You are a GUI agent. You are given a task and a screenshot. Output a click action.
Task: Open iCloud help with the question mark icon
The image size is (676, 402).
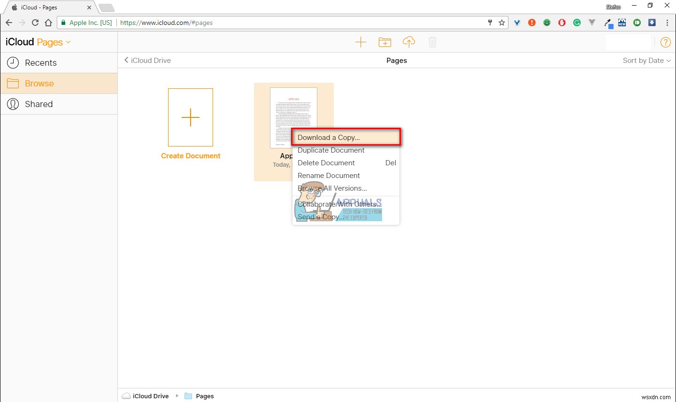[x=665, y=42]
